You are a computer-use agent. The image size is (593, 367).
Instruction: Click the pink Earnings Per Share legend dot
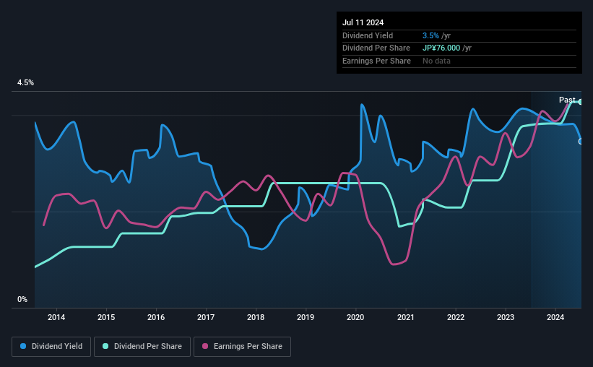pos(205,346)
